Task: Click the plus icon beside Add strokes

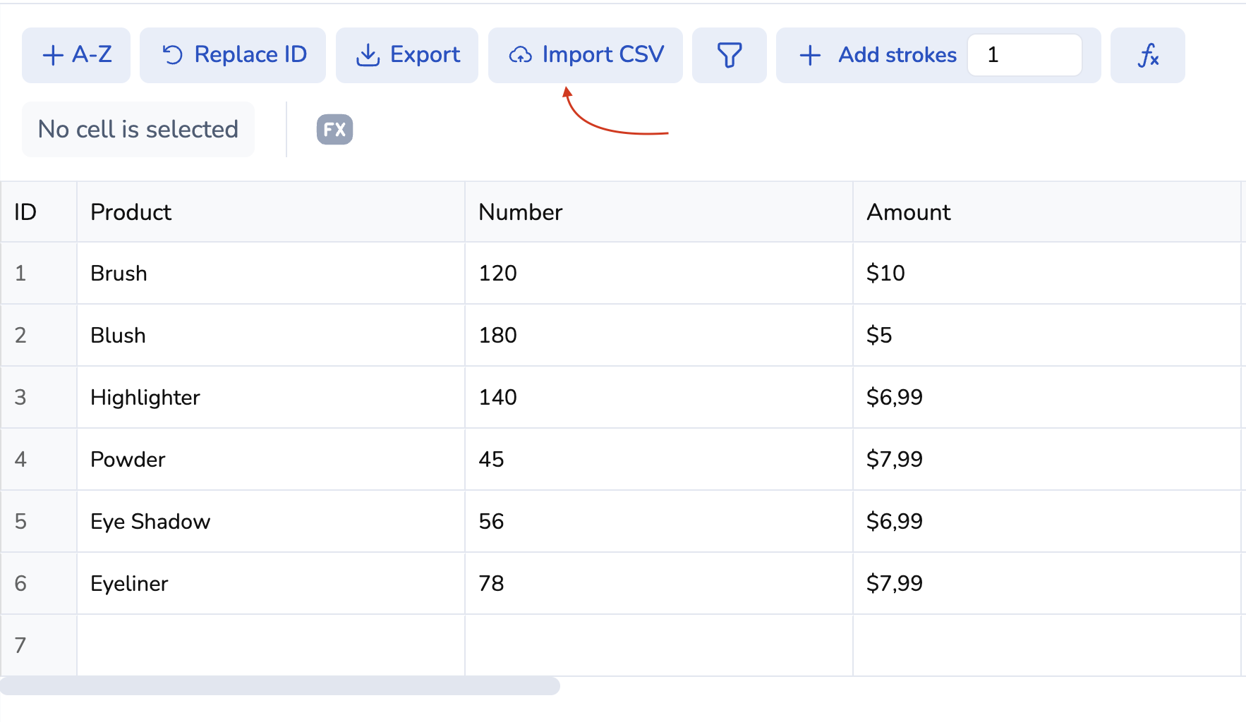Action: tap(810, 55)
